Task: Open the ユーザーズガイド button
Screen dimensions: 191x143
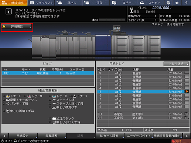Action: 139,136
